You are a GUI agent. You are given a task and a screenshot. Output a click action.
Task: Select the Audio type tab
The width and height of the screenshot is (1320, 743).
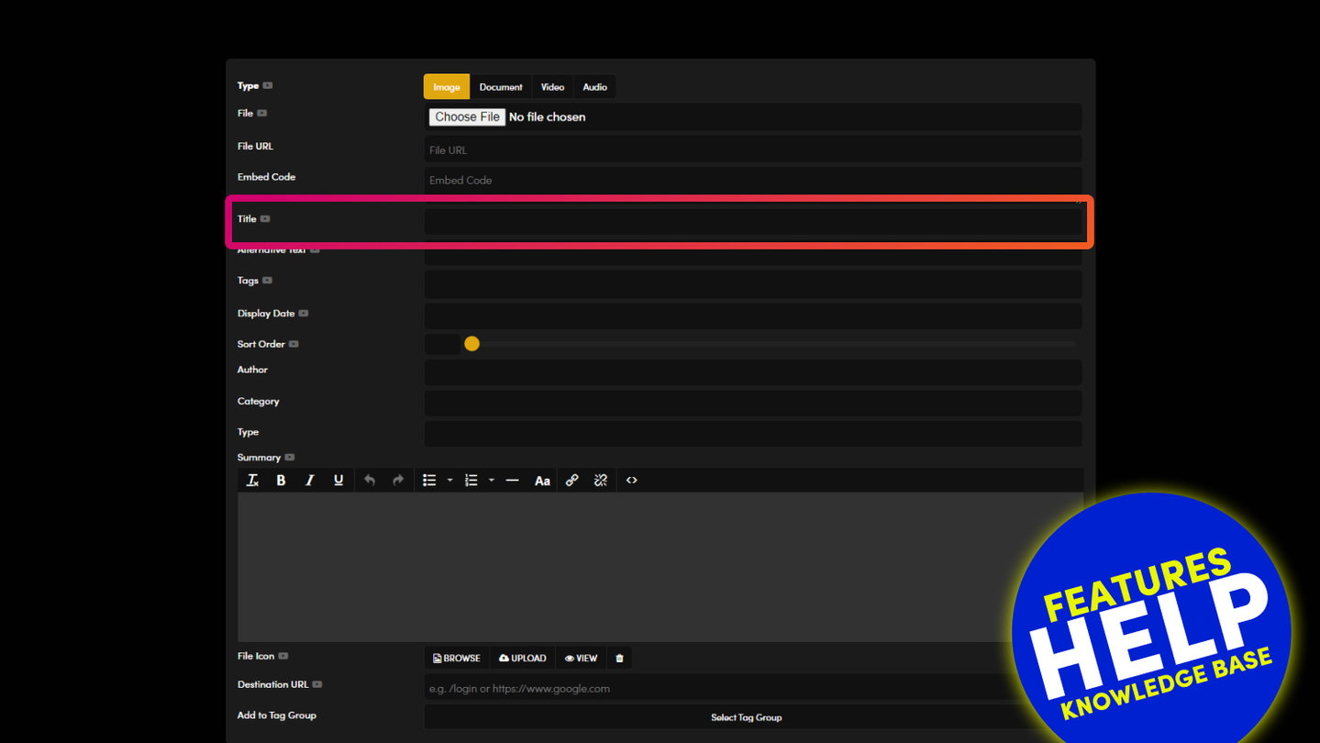coord(594,87)
